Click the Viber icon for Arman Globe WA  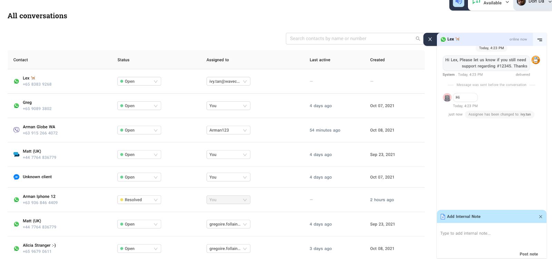tap(16, 130)
